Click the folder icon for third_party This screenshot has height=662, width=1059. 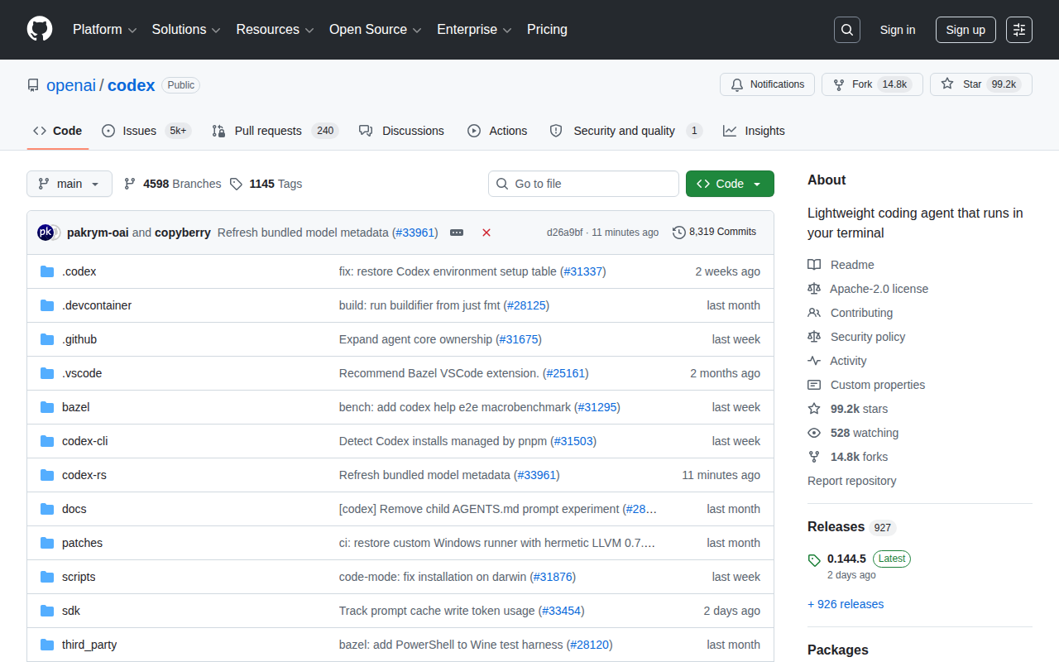click(x=47, y=645)
